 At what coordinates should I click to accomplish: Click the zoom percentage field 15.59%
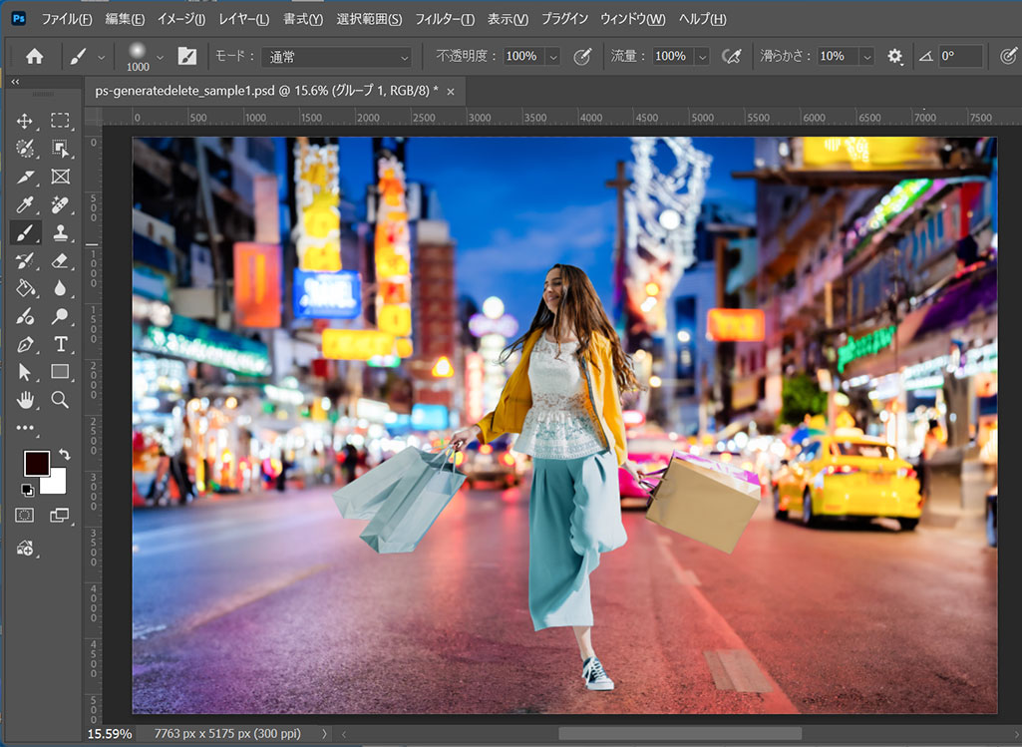110,734
